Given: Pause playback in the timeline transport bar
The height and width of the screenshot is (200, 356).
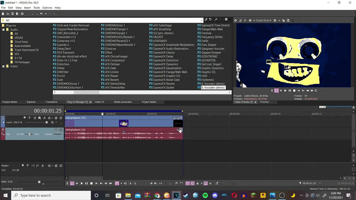Looking at the screenshot, I should point(86,183).
